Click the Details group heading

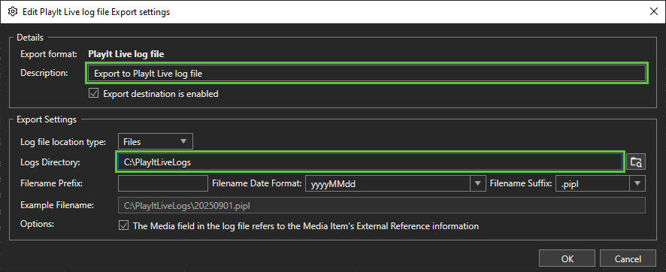30,38
